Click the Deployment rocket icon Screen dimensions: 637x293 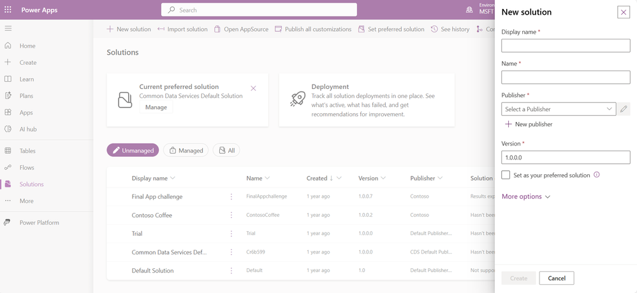pyautogui.click(x=298, y=99)
